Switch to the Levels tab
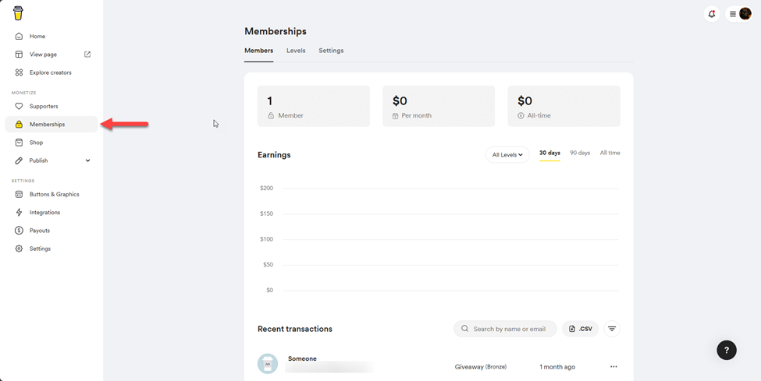This screenshot has width=761, height=381. [x=296, y=51]
